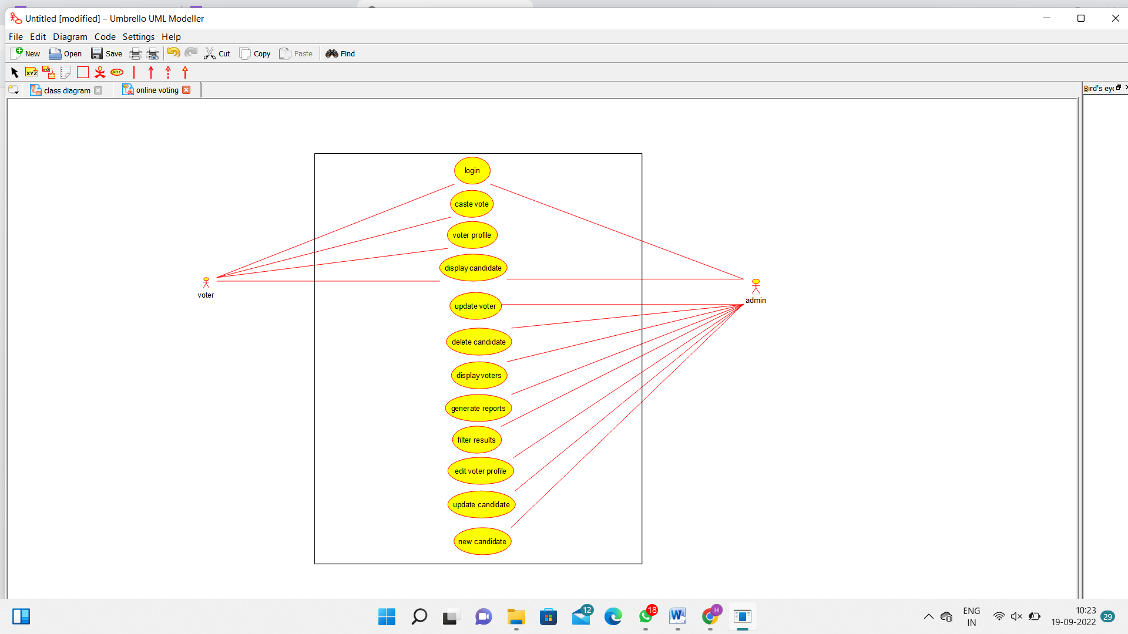
Task: Open the Diagram menu
Action: point(70,36)
